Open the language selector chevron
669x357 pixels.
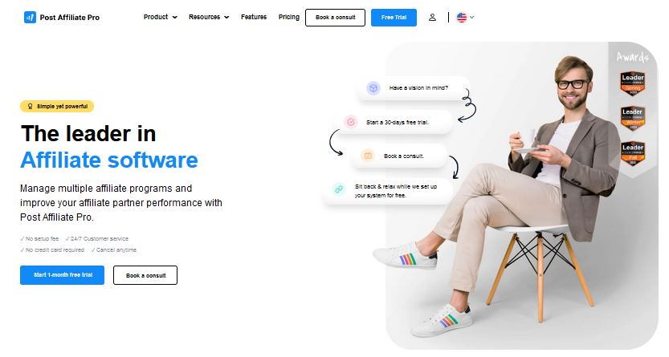(x=472, y=18)
